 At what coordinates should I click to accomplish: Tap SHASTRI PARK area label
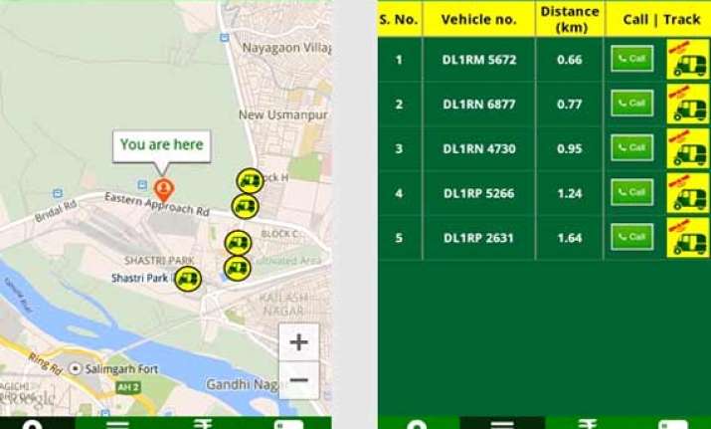click(x=159, y=261)
